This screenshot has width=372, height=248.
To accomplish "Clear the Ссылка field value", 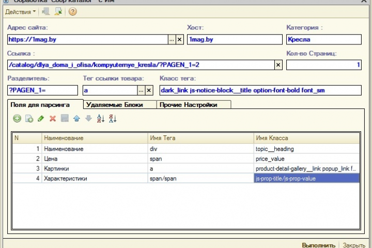I will point(278,65).
